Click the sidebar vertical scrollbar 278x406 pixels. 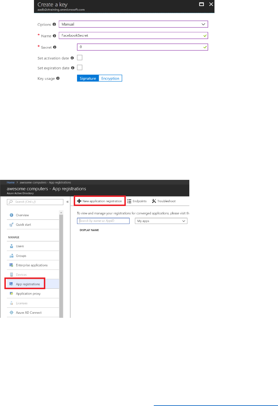[61, 266]
